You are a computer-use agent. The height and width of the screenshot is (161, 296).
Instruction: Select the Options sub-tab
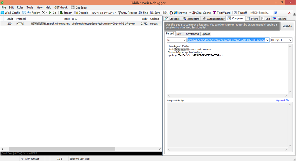tap(206, 34)
